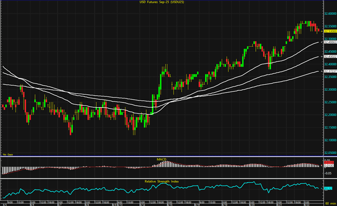Image resolution: width=337 pixels, height=206 pixels.
Task: Click the red MACD value tag
Action: pos(329,162)
